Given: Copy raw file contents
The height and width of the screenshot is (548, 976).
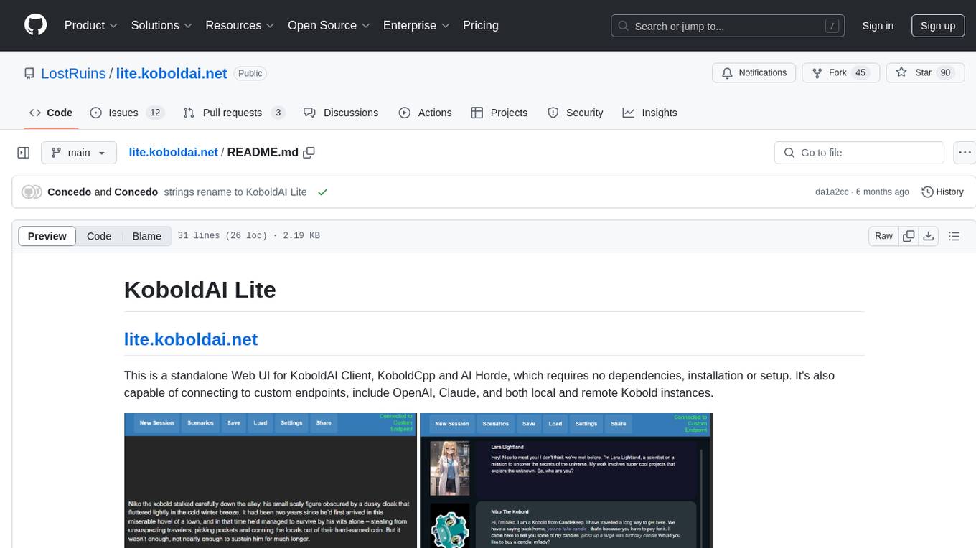Looking at the screenshot, I should [x=909, y=236].
